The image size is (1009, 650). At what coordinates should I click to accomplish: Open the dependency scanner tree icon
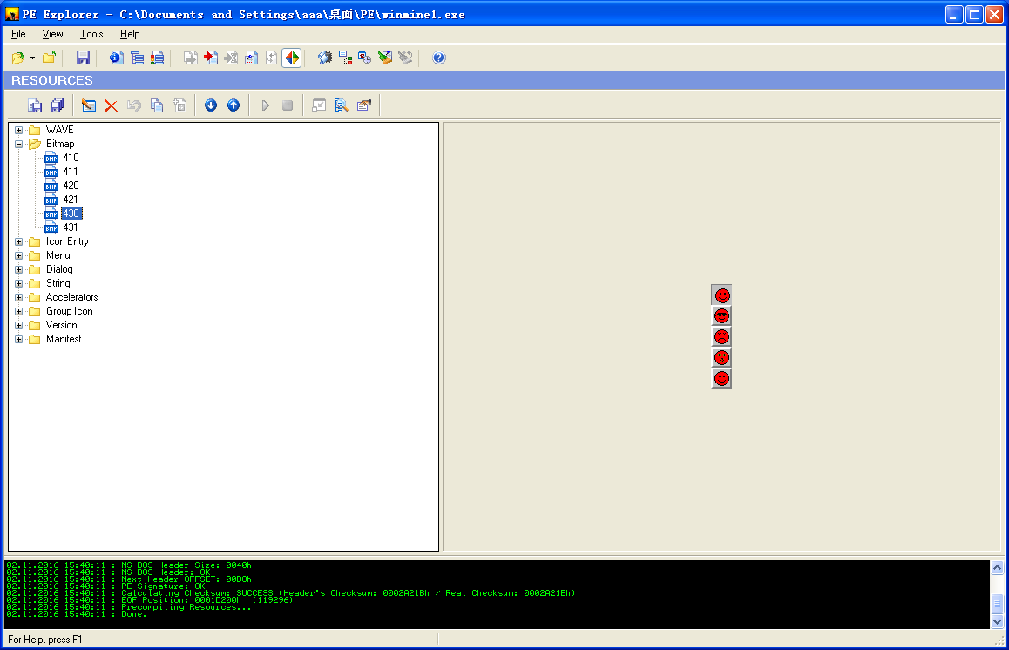point(346,58)
